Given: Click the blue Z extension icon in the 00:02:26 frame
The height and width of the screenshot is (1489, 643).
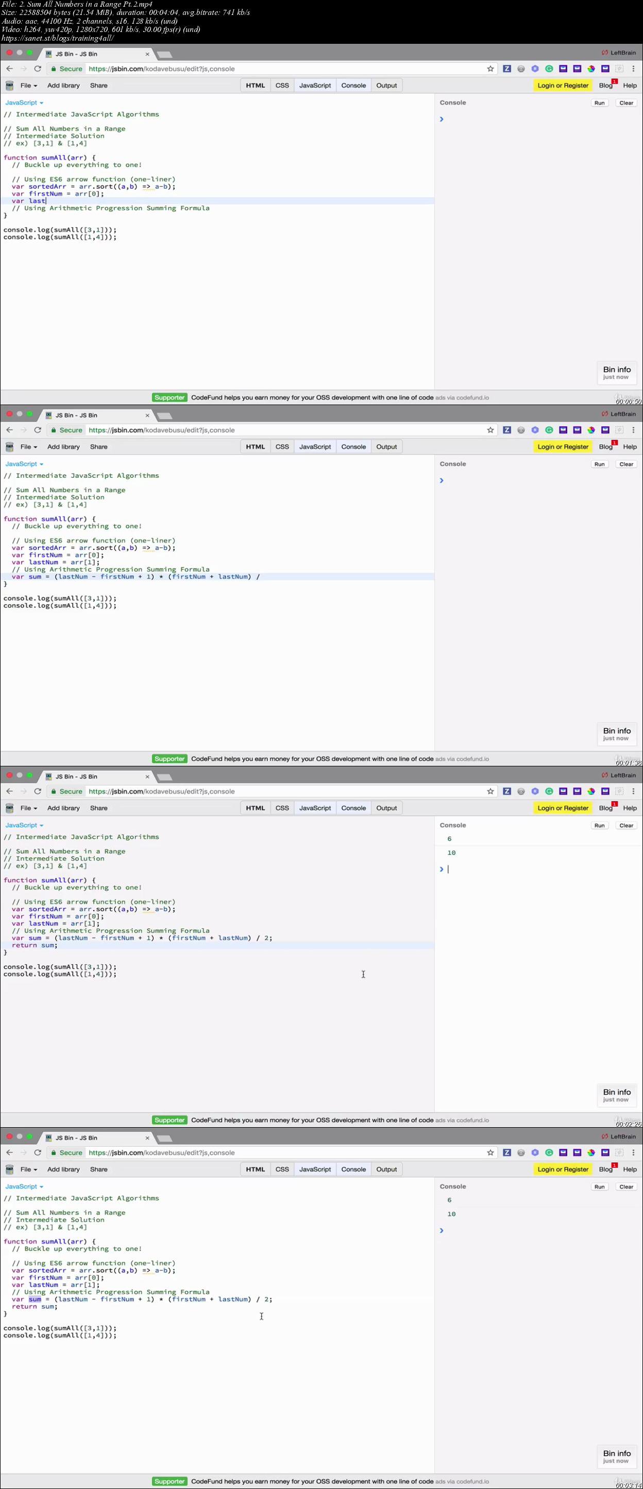Looking at the screenshot, I should coord(506,791).
